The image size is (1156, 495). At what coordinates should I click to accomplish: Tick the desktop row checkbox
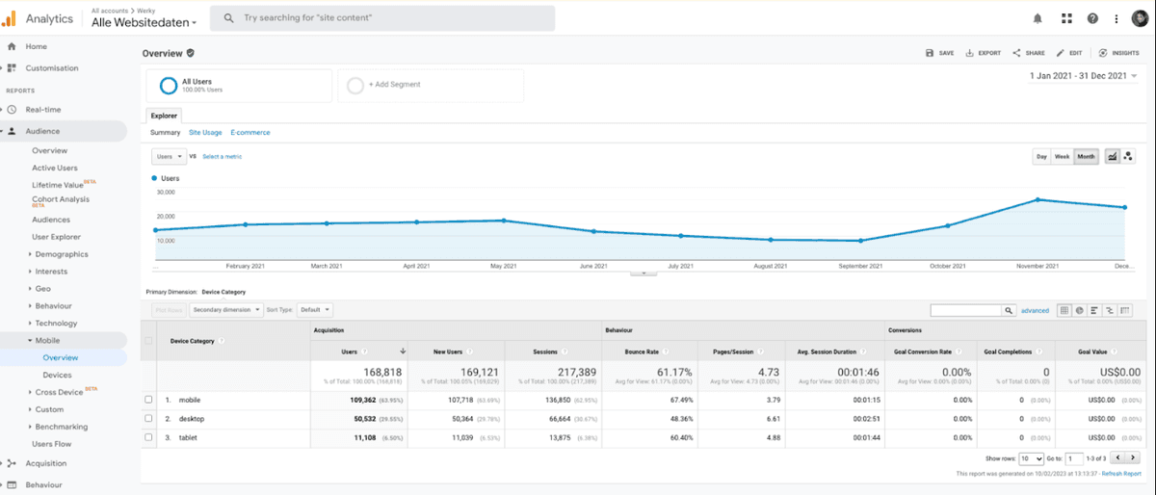(x=148, y=419)
